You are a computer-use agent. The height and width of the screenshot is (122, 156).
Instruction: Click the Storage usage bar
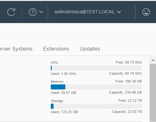point(96,106)
